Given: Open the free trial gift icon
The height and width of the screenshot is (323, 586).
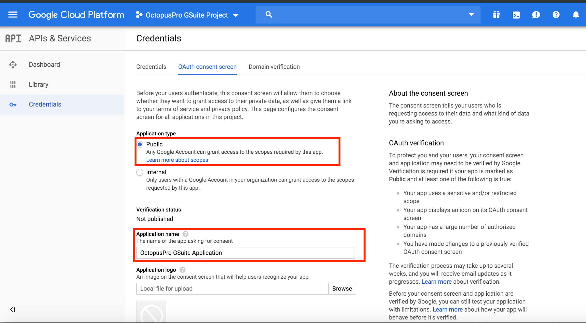Looking at the screenshot, I should [496, 15].
